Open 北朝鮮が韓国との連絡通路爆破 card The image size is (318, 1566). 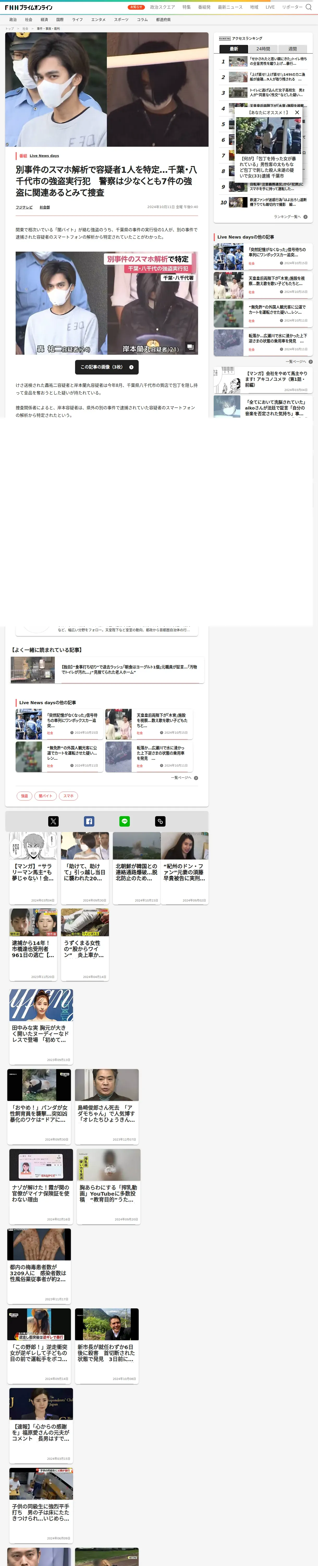coord(137,868)
